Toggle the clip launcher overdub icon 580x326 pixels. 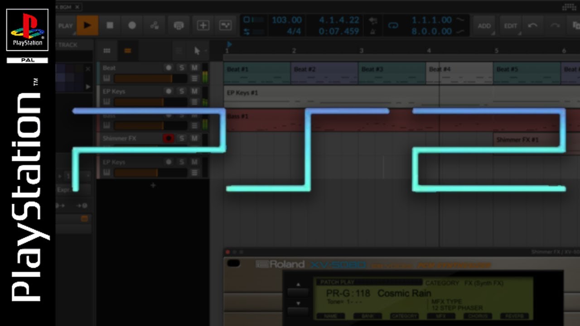click(x=179, y=25)
